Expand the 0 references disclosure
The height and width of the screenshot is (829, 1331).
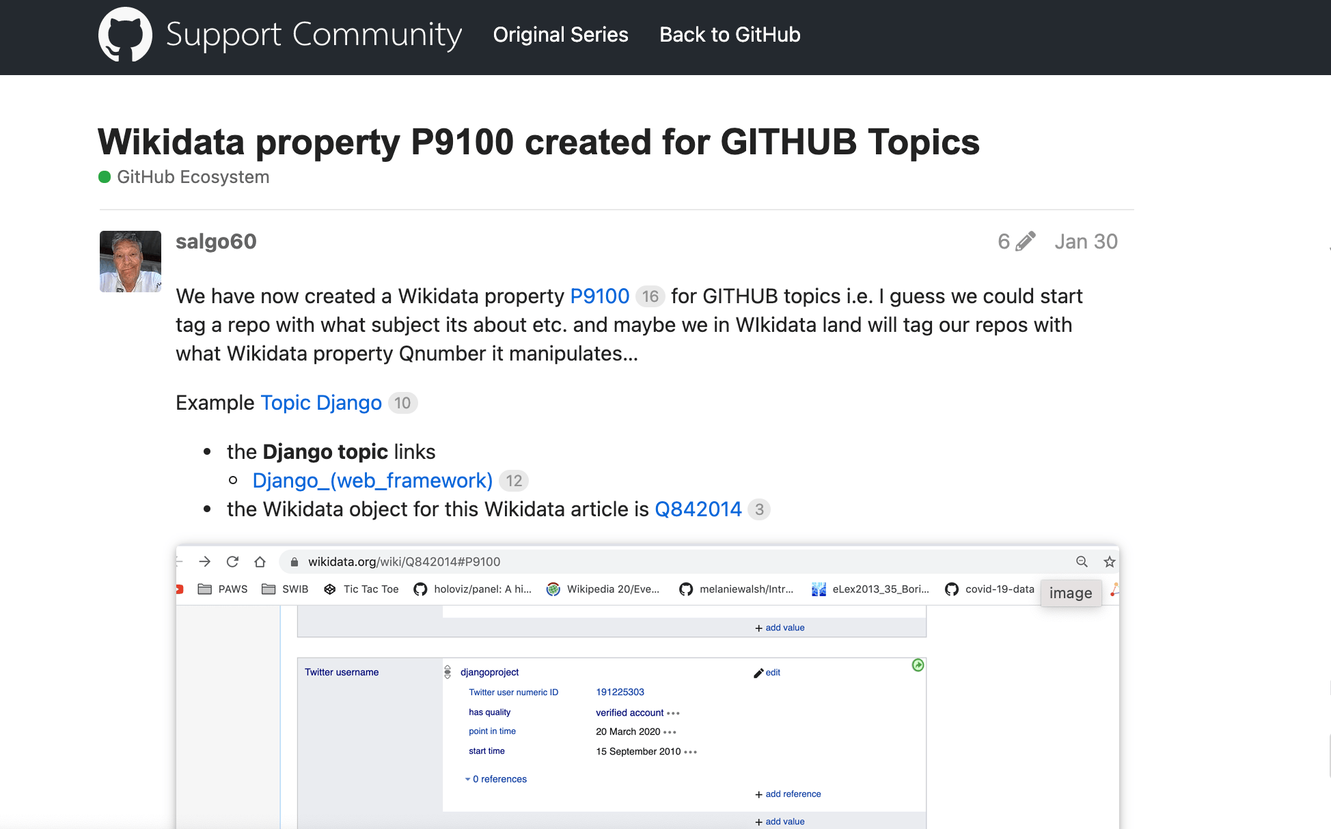click(x=497, y=779)
